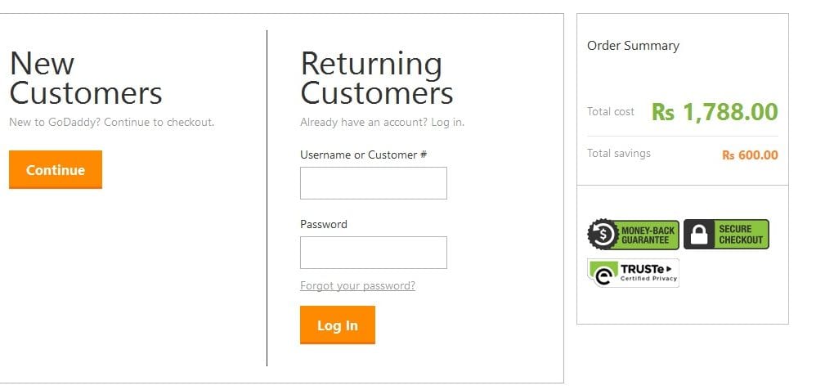Click the green Secure Checkout label
This screenshot has height=390, width=834.
pyautogui.click(x=740, y=235)
